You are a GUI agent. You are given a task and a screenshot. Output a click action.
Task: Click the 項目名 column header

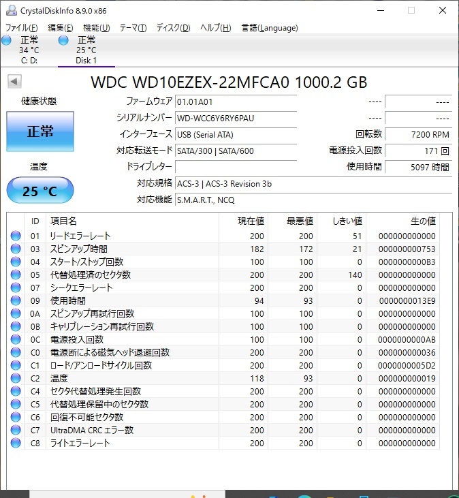point(132,221)
